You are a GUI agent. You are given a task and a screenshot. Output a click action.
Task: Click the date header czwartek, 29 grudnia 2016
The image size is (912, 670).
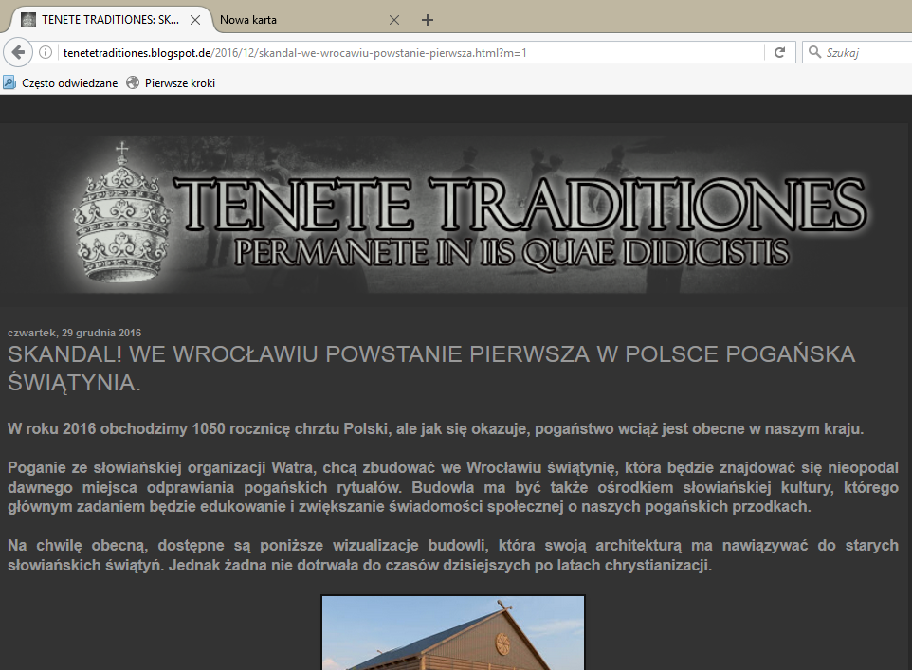coord(74,333)
